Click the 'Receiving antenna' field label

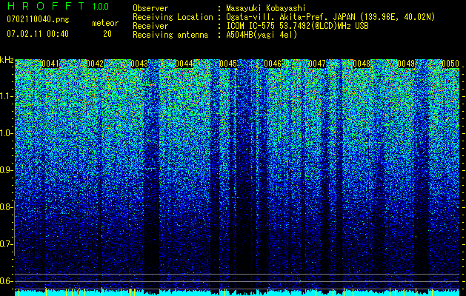pos(170,35)
